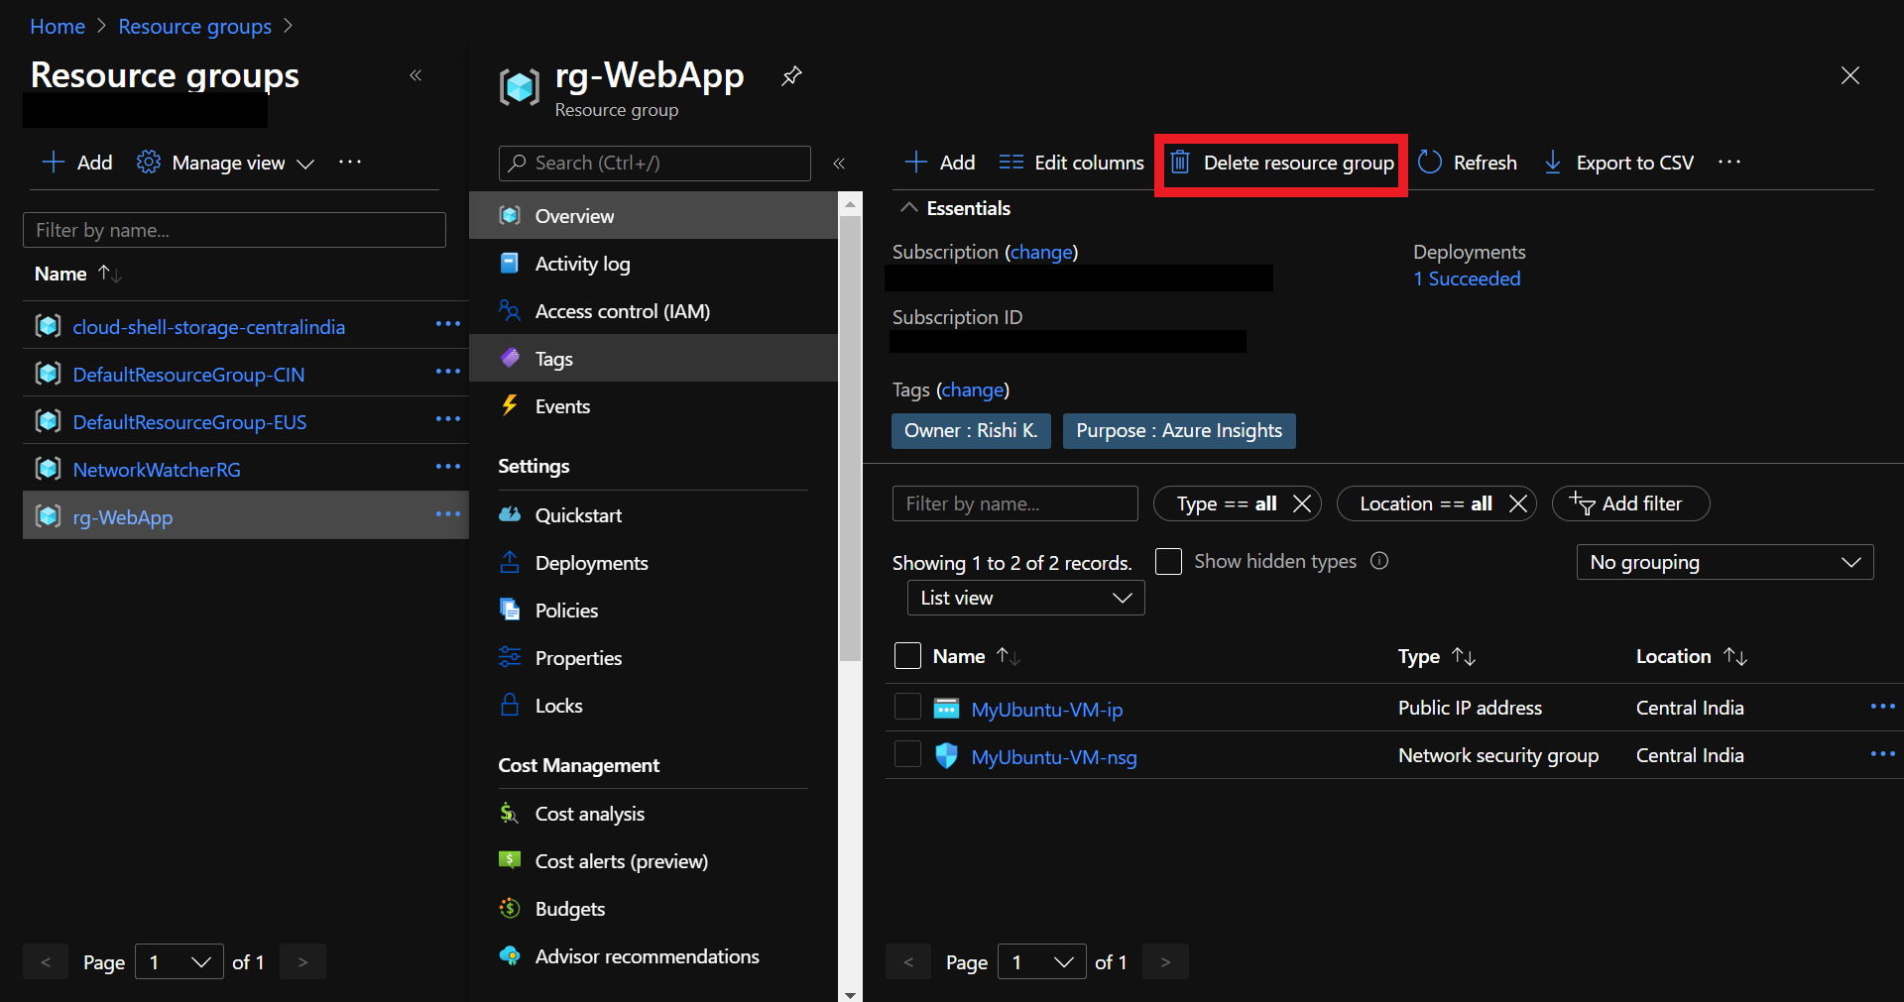Remove the Type == all filter

coord(1302,503)
